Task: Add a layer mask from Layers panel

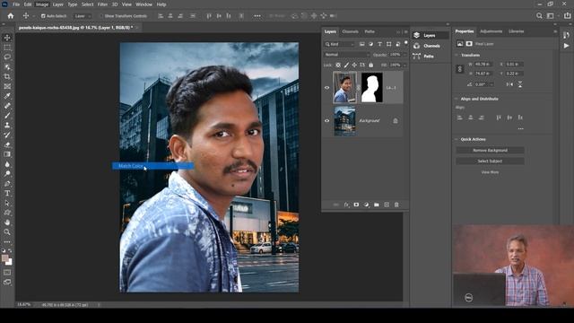Action: pos(356,205)
